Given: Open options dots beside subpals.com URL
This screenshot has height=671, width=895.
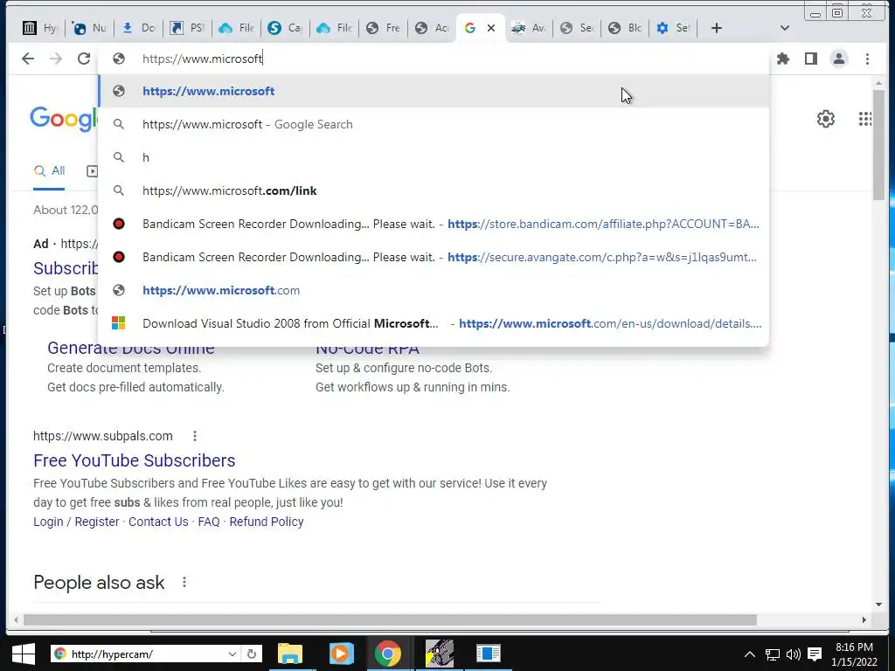Looking at the screenshot, I should point(195,436).
